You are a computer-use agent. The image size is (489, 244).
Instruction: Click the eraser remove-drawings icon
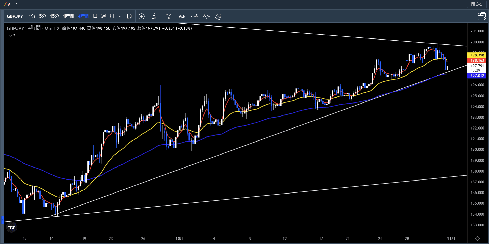click(218, 16)
